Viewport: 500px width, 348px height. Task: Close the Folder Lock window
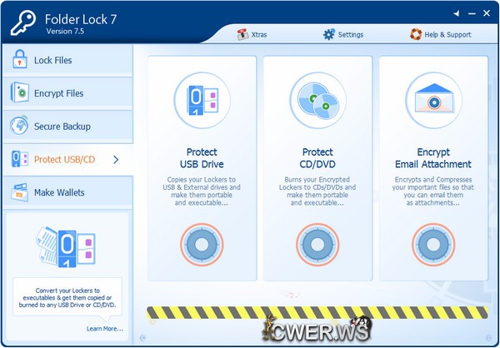pyautogui.click(x=487, y=13)
